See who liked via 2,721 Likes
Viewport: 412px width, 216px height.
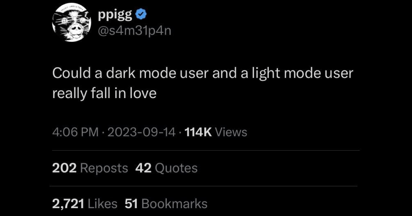click(89, 203)
